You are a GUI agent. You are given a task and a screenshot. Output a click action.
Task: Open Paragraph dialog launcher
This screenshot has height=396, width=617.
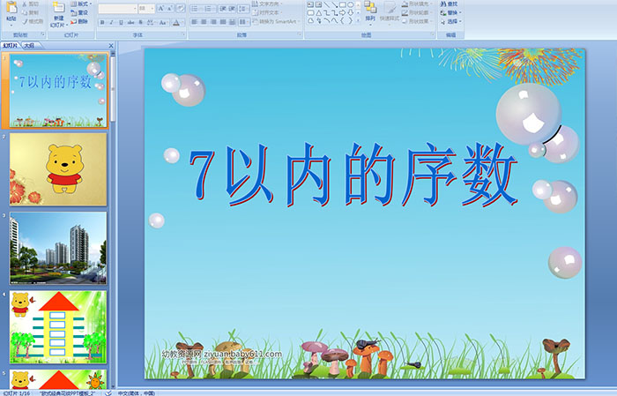(300, 34)
